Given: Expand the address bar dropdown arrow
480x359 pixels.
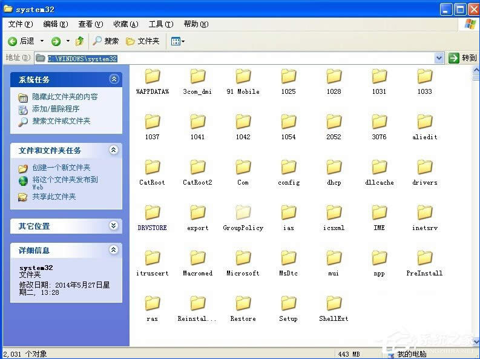Looking at the screenshot, I should click(439, 58).
